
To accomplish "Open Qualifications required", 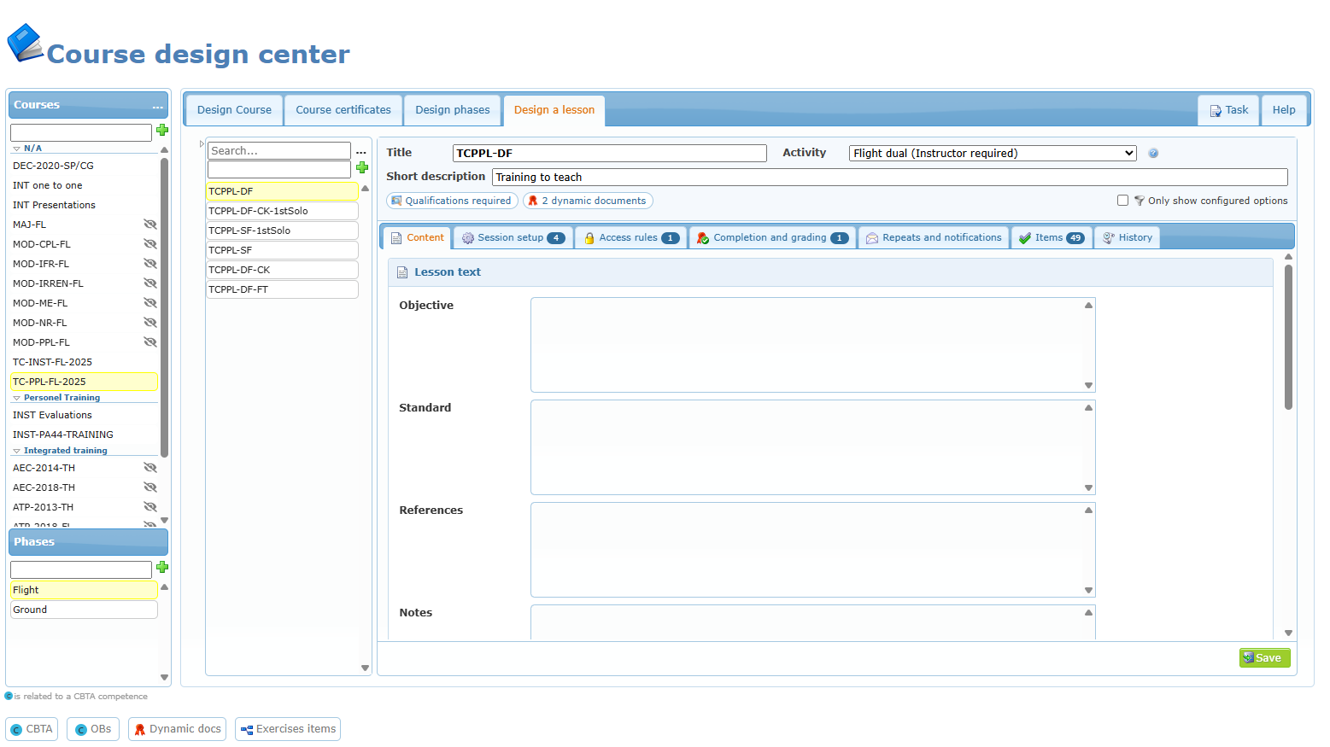I will (452, 201).
